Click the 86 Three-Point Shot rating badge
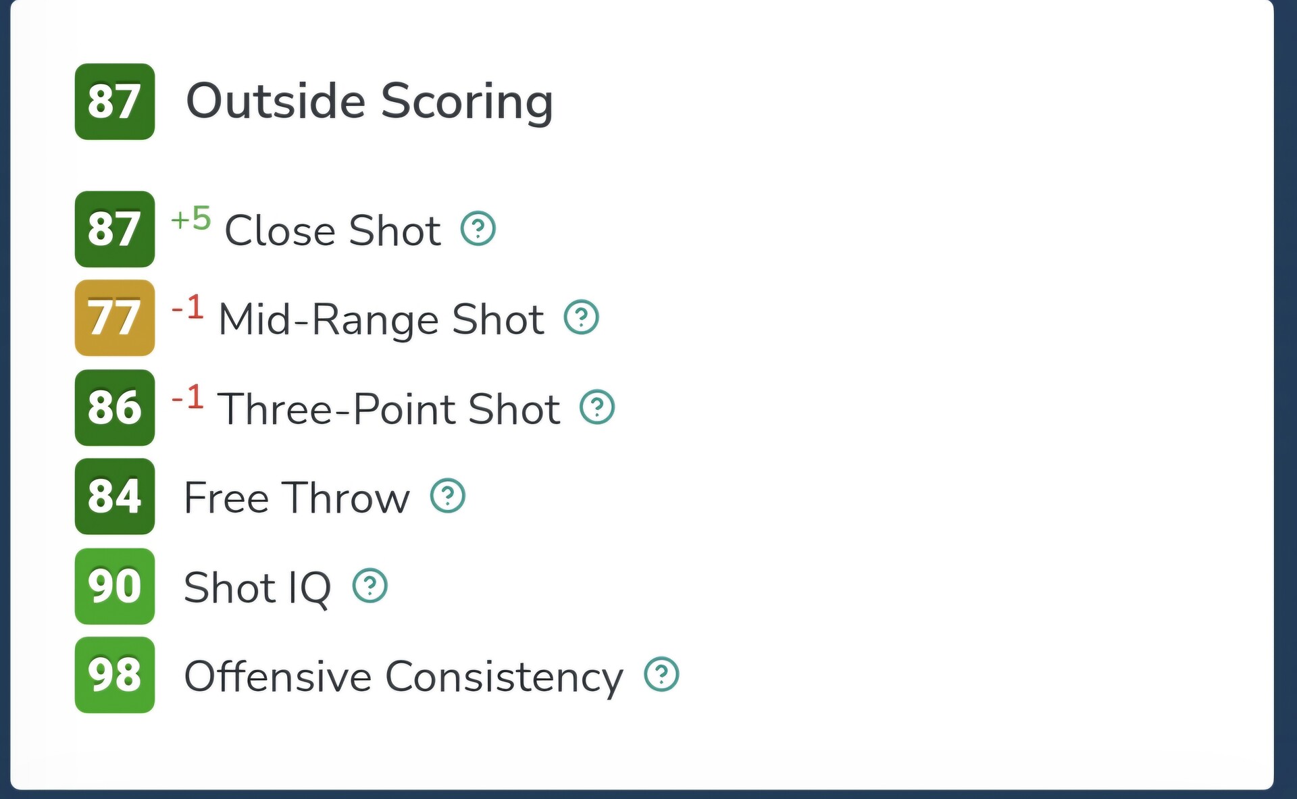Screen dimensions: 1297x799 (x=115, y=408)
